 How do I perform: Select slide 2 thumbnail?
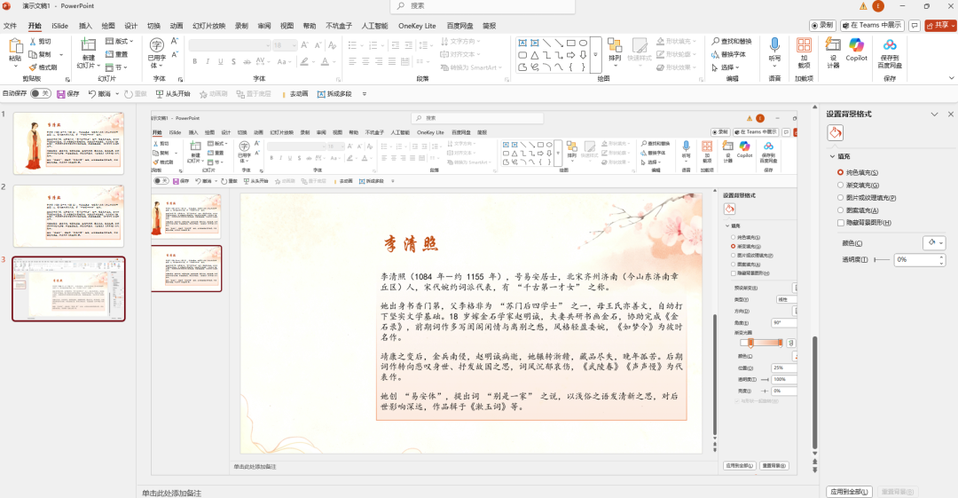coord(68,216)
